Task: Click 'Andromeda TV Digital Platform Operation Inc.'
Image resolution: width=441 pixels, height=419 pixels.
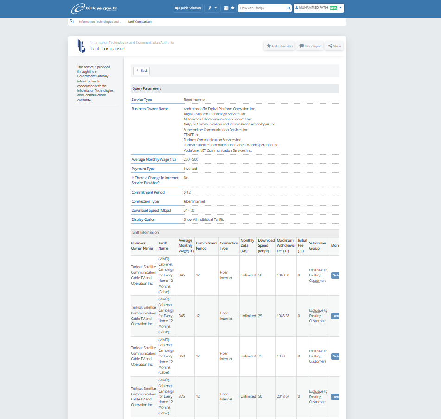Action: point(219,109)
